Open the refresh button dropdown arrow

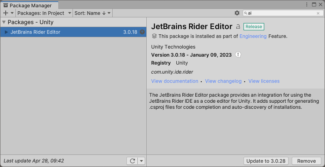(141, 161)
